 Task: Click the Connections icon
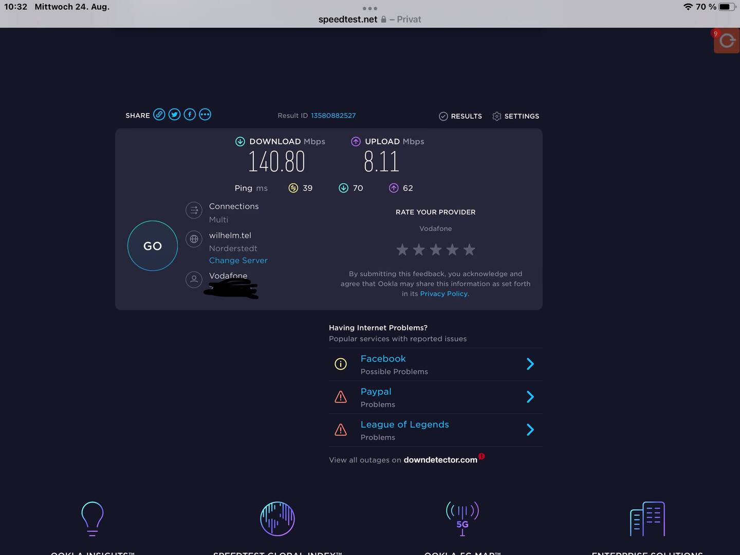click(x=194, y=210)
